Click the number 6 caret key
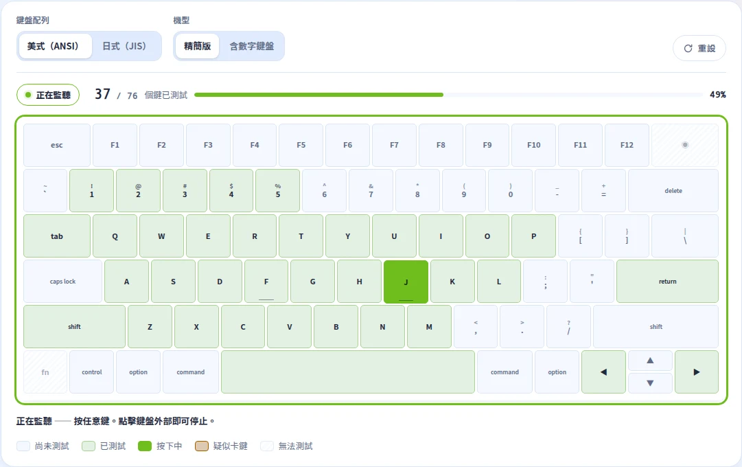742x467 pixels. (x=324, y=190)
